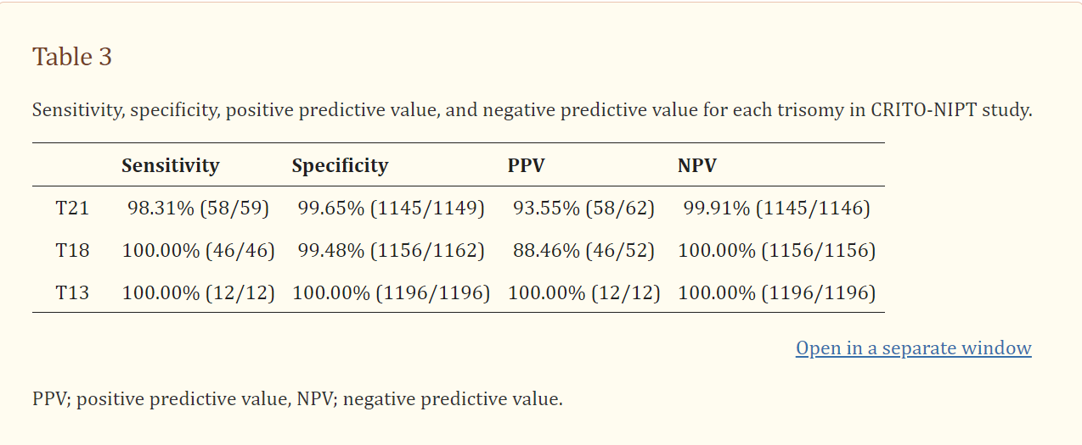Click the table caption about the CRITO-NIPT study

point(532,110)
